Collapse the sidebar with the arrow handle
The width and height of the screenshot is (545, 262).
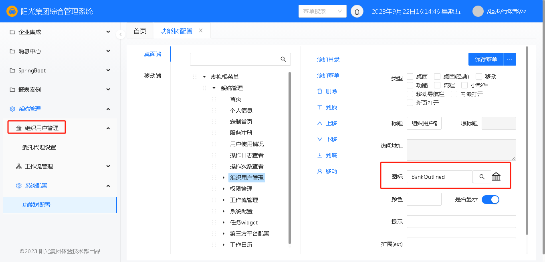(x=120, y=34)
